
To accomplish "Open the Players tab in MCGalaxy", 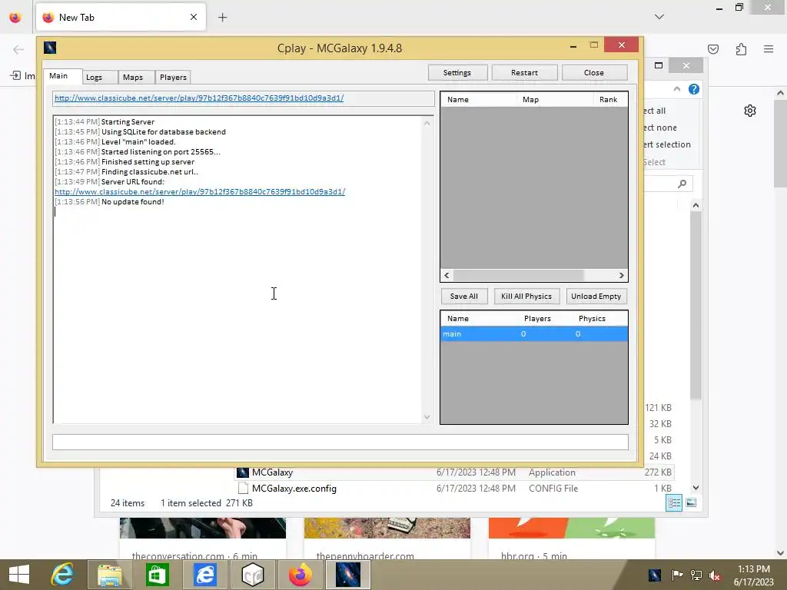I will tap(173, 78).
